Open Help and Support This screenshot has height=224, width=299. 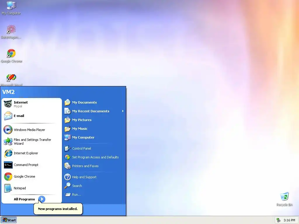(94, 177)
